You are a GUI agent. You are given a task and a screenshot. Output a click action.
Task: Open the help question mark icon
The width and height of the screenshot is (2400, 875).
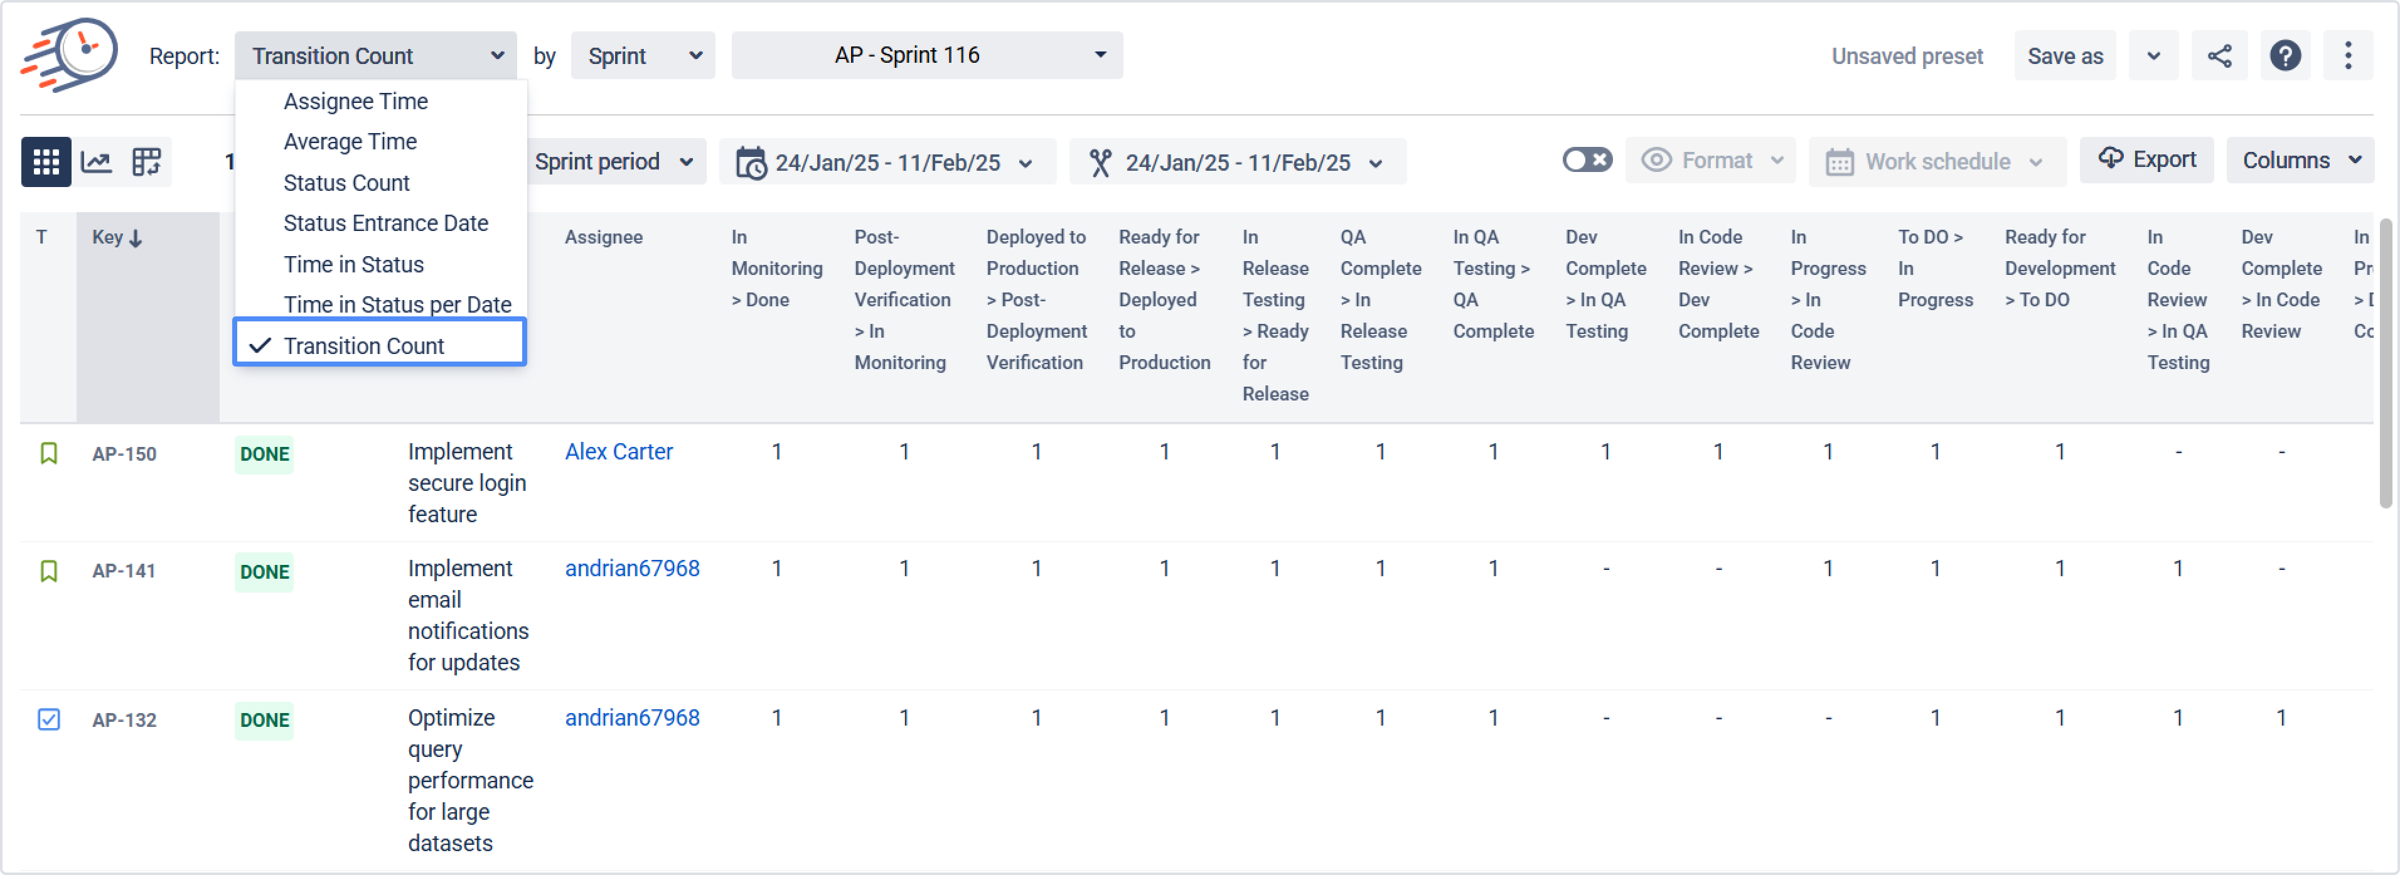coord(2285,56)
